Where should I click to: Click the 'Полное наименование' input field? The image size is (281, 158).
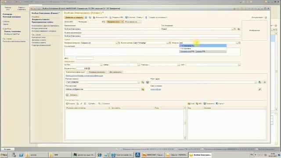click(152, 36)
